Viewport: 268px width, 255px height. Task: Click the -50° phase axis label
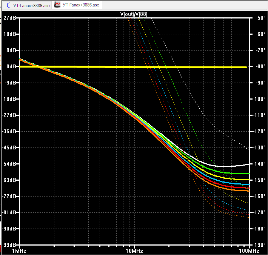pyautogui.click(x=260, y=18)
